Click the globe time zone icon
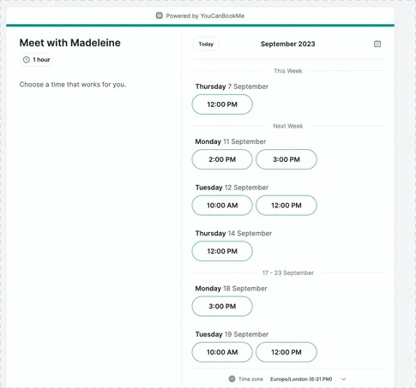Screen dimensions: 416x388 [x=232, y=379]
